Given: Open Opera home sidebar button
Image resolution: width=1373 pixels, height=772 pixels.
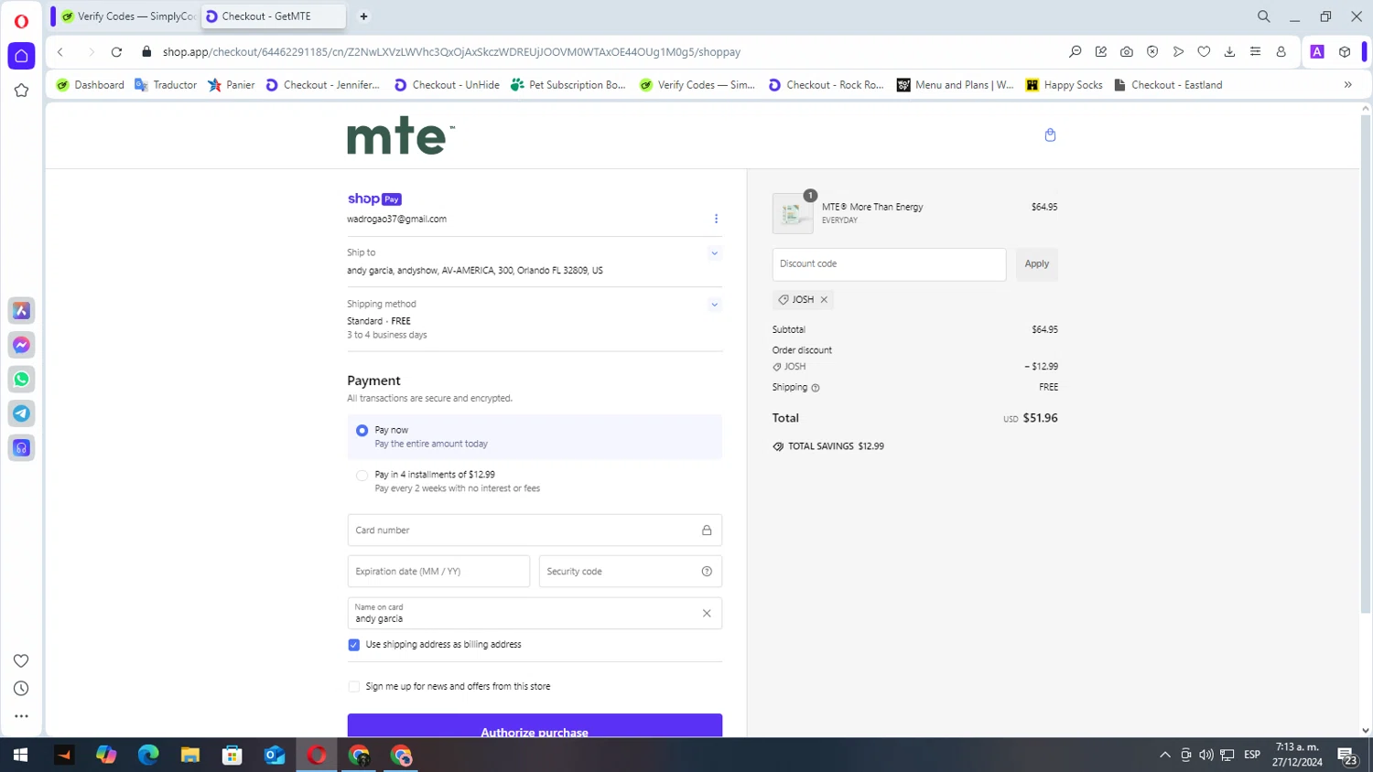Looking at the screenshot, I should (21, 56).
